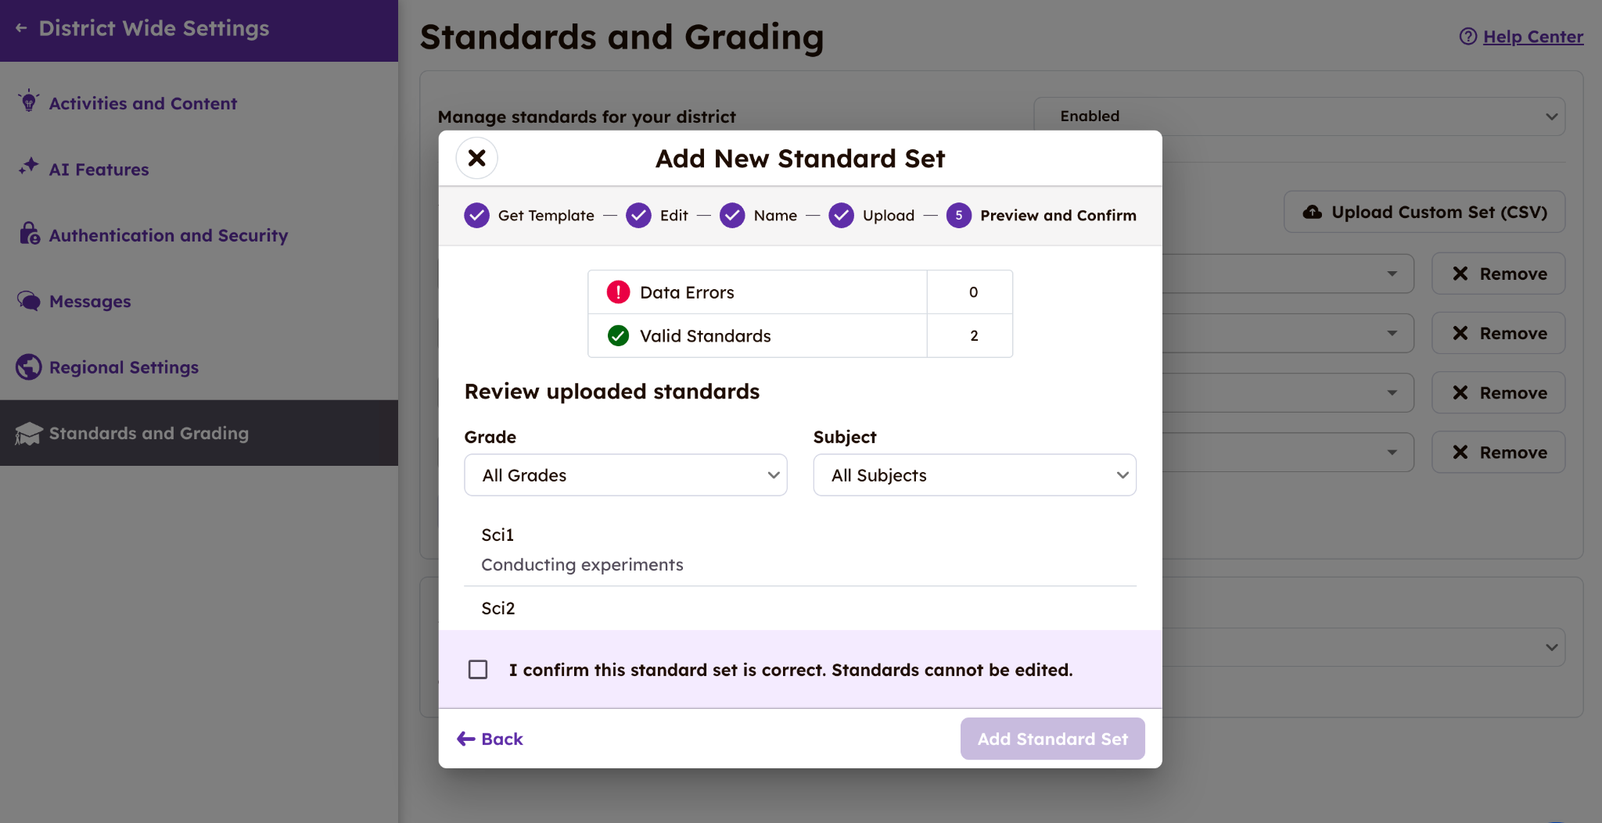
Task: Check the confirm standard set checkbox
Action: [478, 670]
